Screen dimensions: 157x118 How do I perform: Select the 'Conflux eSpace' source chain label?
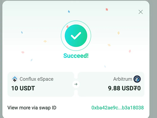(37, 79)
